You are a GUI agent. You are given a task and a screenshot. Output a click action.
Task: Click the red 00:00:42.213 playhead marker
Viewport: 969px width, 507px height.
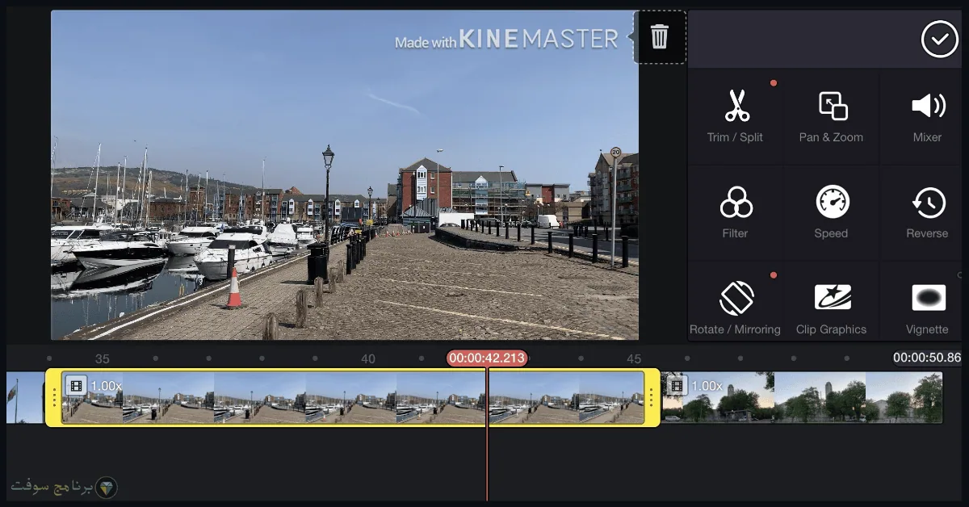487,358
